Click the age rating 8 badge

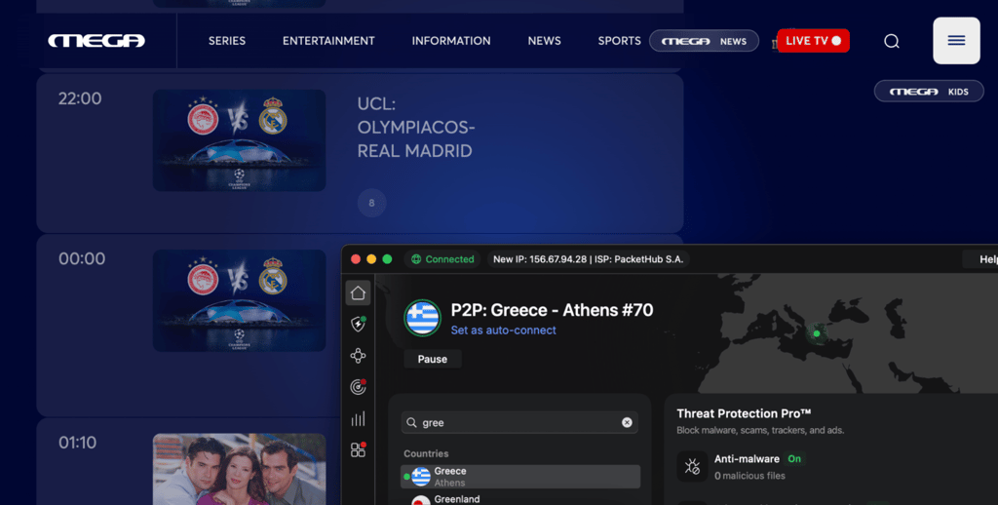click(x=371, y=203)
